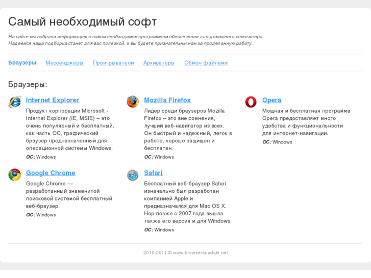Click the description 'Бесплатный веб-браузер Safari'
This screenshot has width=371, height=278.
point(188,203)
